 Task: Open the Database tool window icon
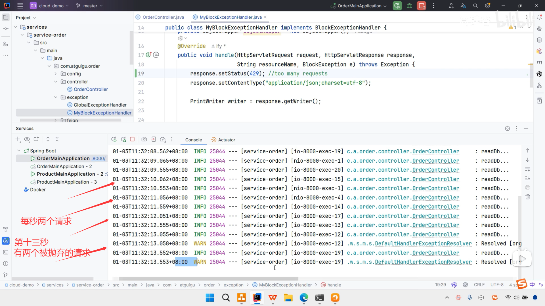click(x=539, y=40)
